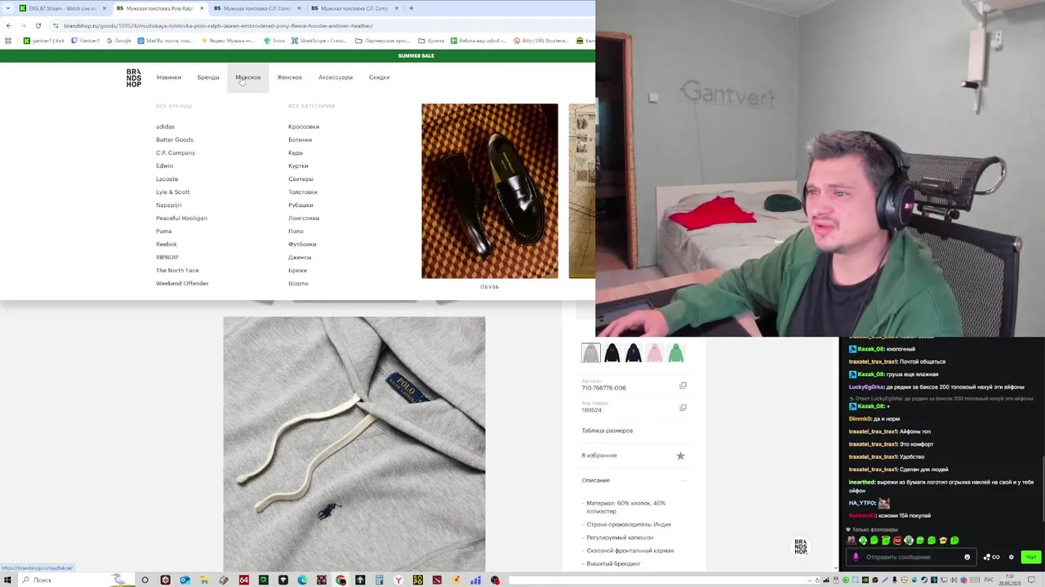Click the grey hoodie product image

354,444
